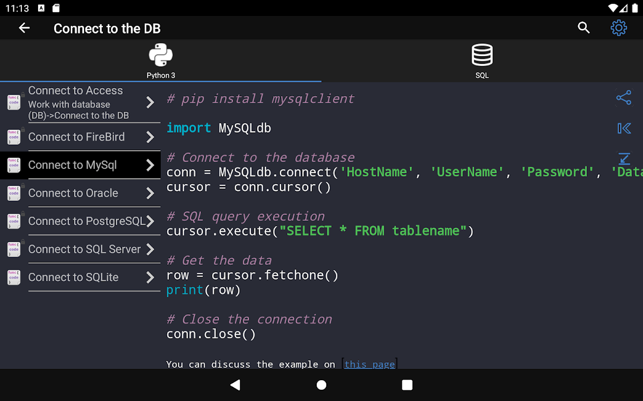Expand Connect to PostgreSQL chevron
The image size is (643, 401).
150,221
